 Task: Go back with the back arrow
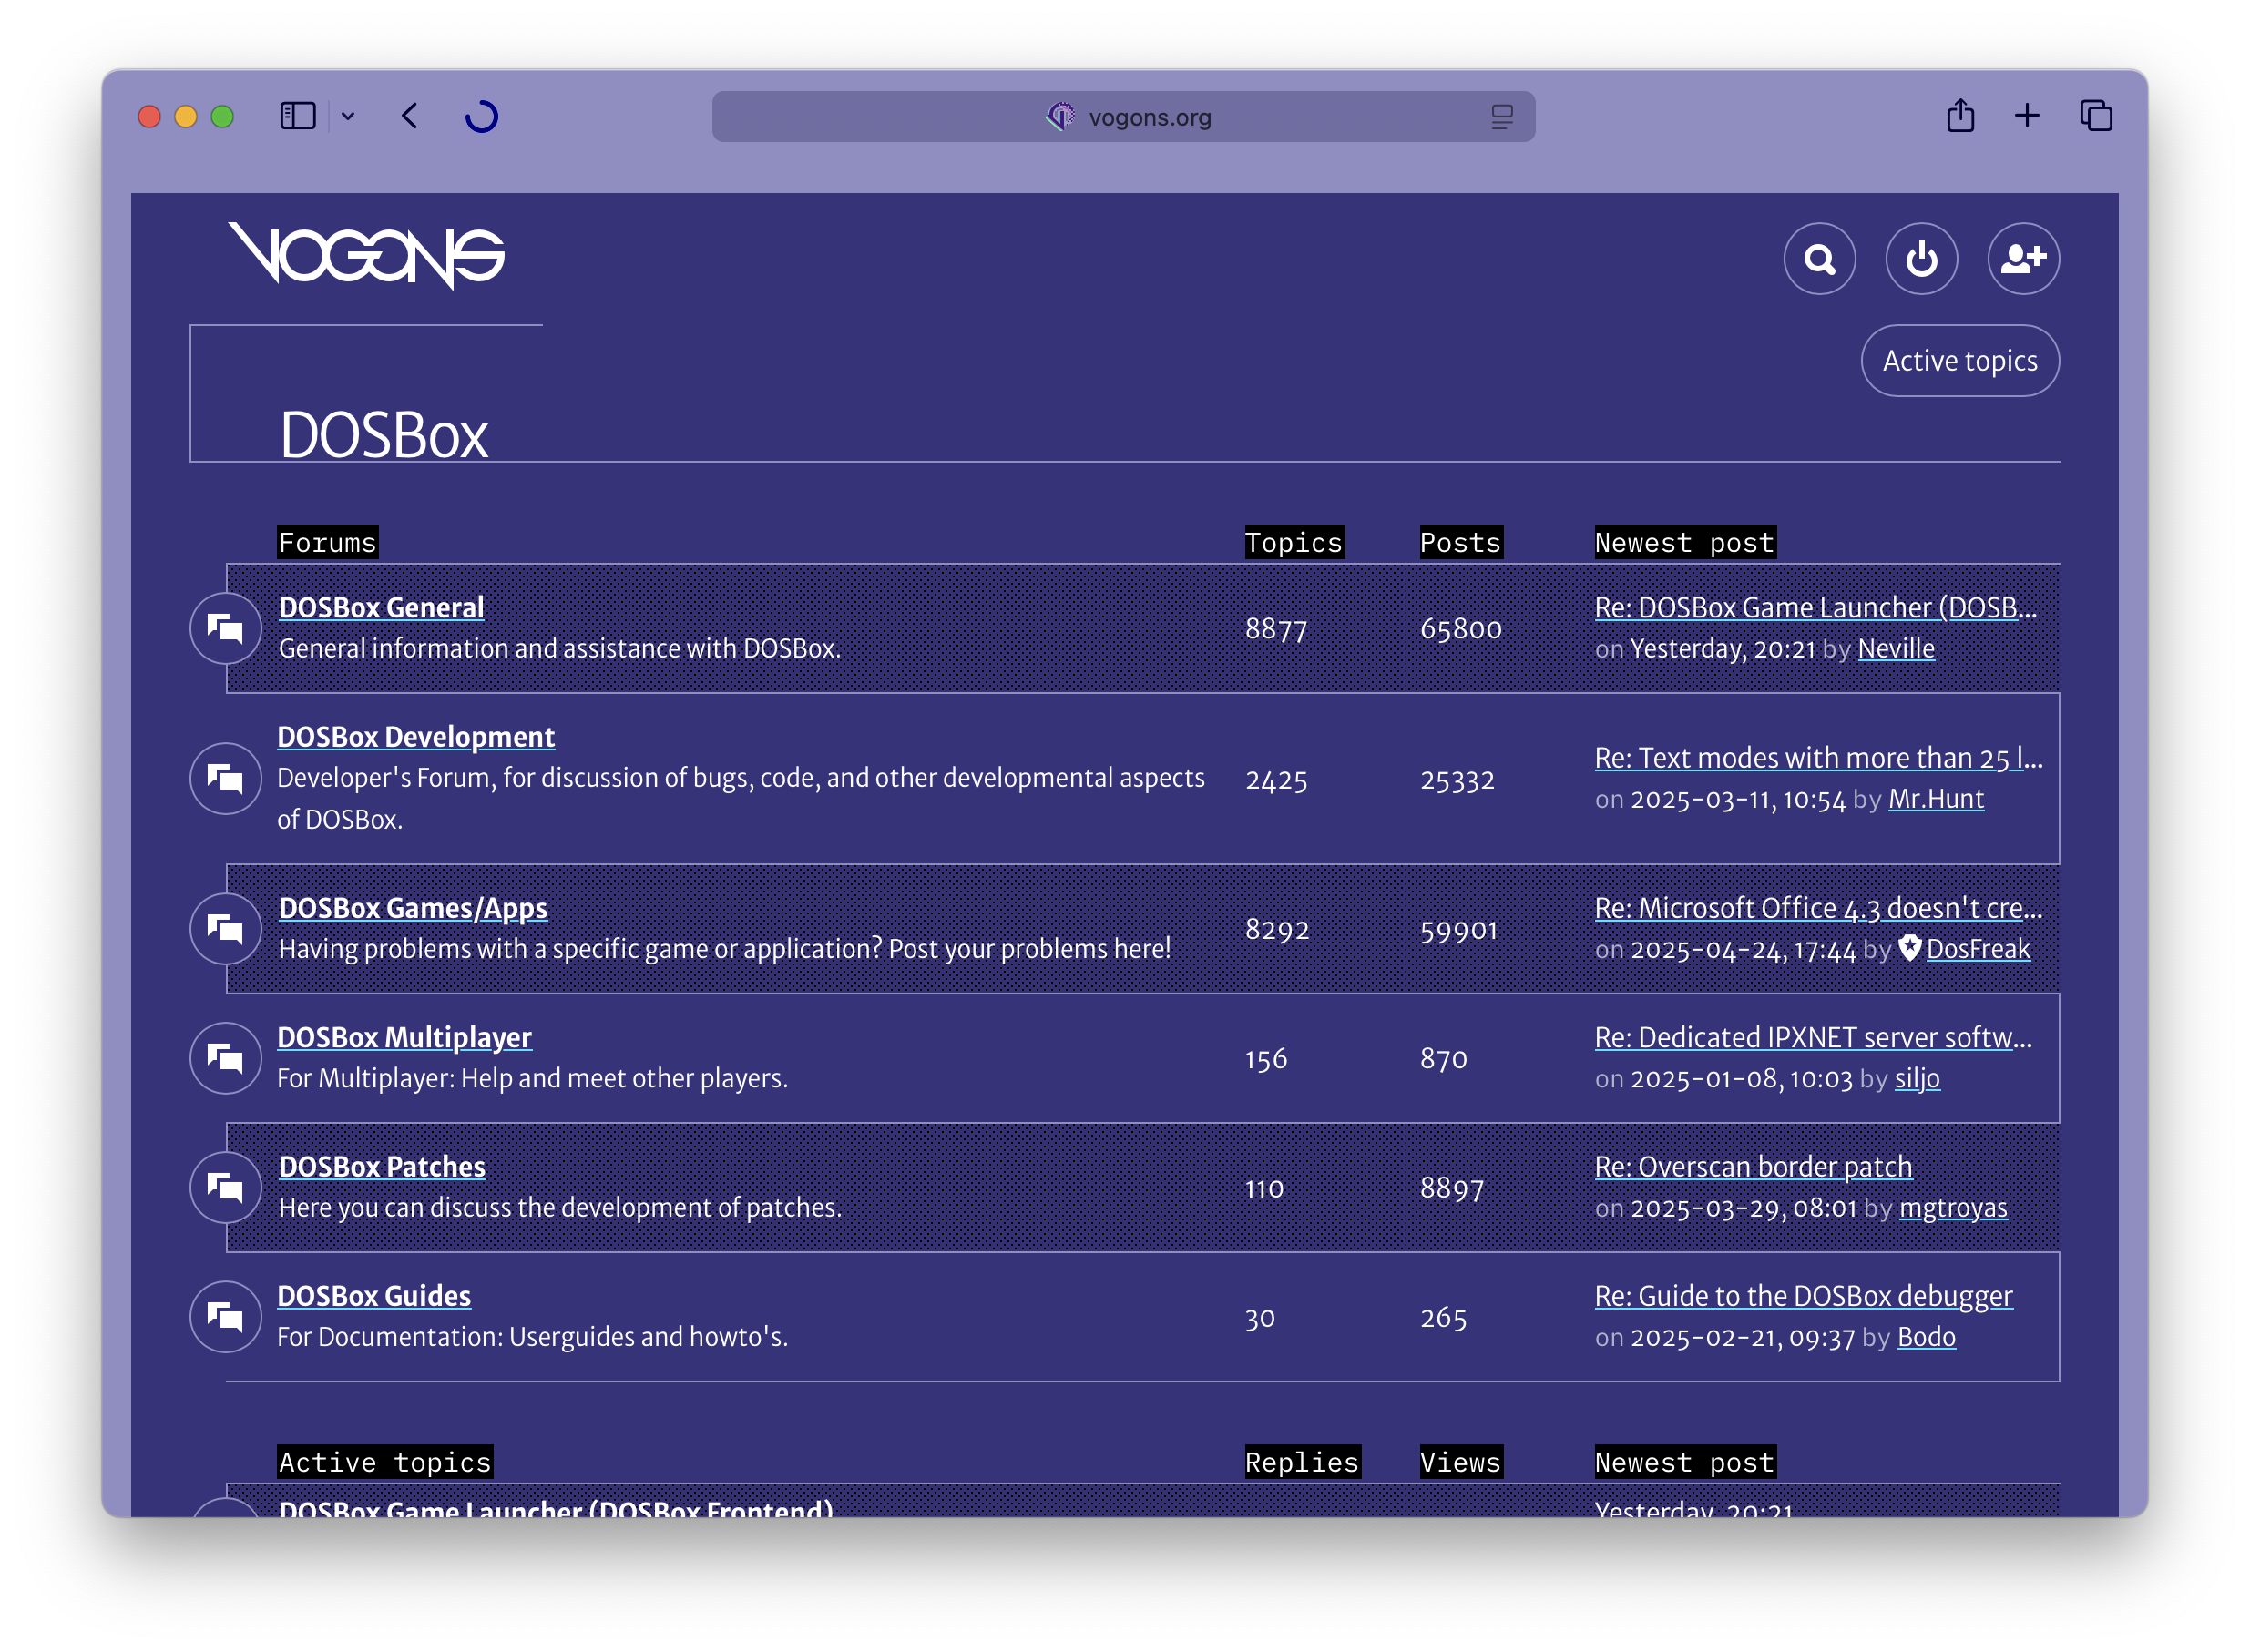tap(410, 116)
